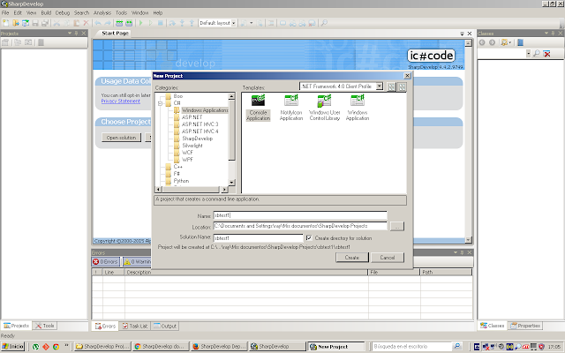Select ASP.NET MVC 4 category
The image size is (565, 353).
(200, 131)
